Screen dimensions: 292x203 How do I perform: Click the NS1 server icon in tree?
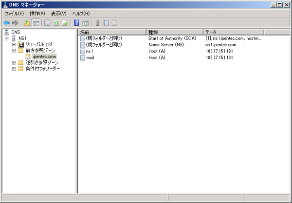pos(14,38)
